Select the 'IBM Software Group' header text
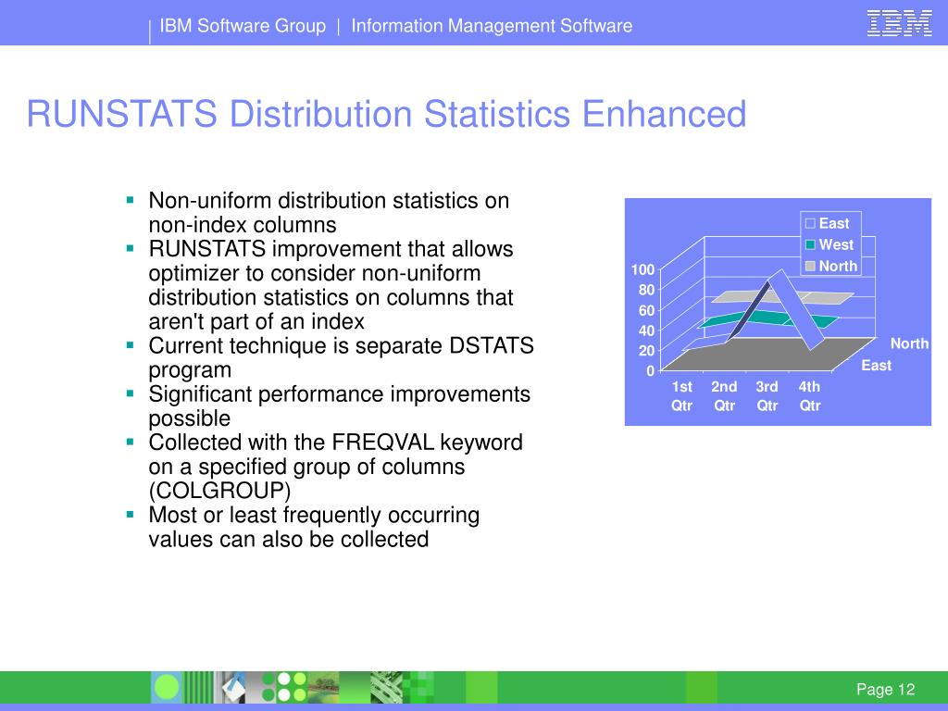948x711 pixels. pos(243,26)
